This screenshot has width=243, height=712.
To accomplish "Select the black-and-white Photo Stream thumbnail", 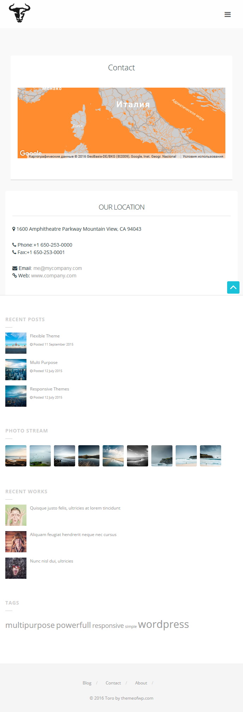I will 138,456.
